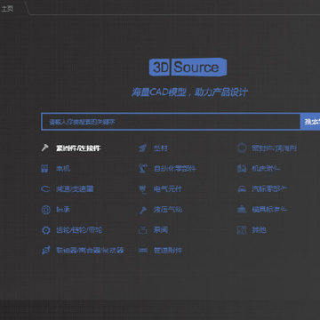Click the 管道附件 pipe fittings icon
320x320 pixels.
tap(142, 251)
